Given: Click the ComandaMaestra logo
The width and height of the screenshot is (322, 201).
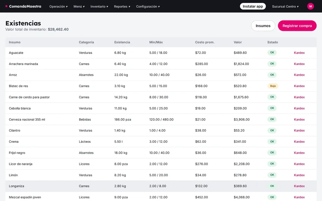Looking at the screenshot, I should point(23,6).
